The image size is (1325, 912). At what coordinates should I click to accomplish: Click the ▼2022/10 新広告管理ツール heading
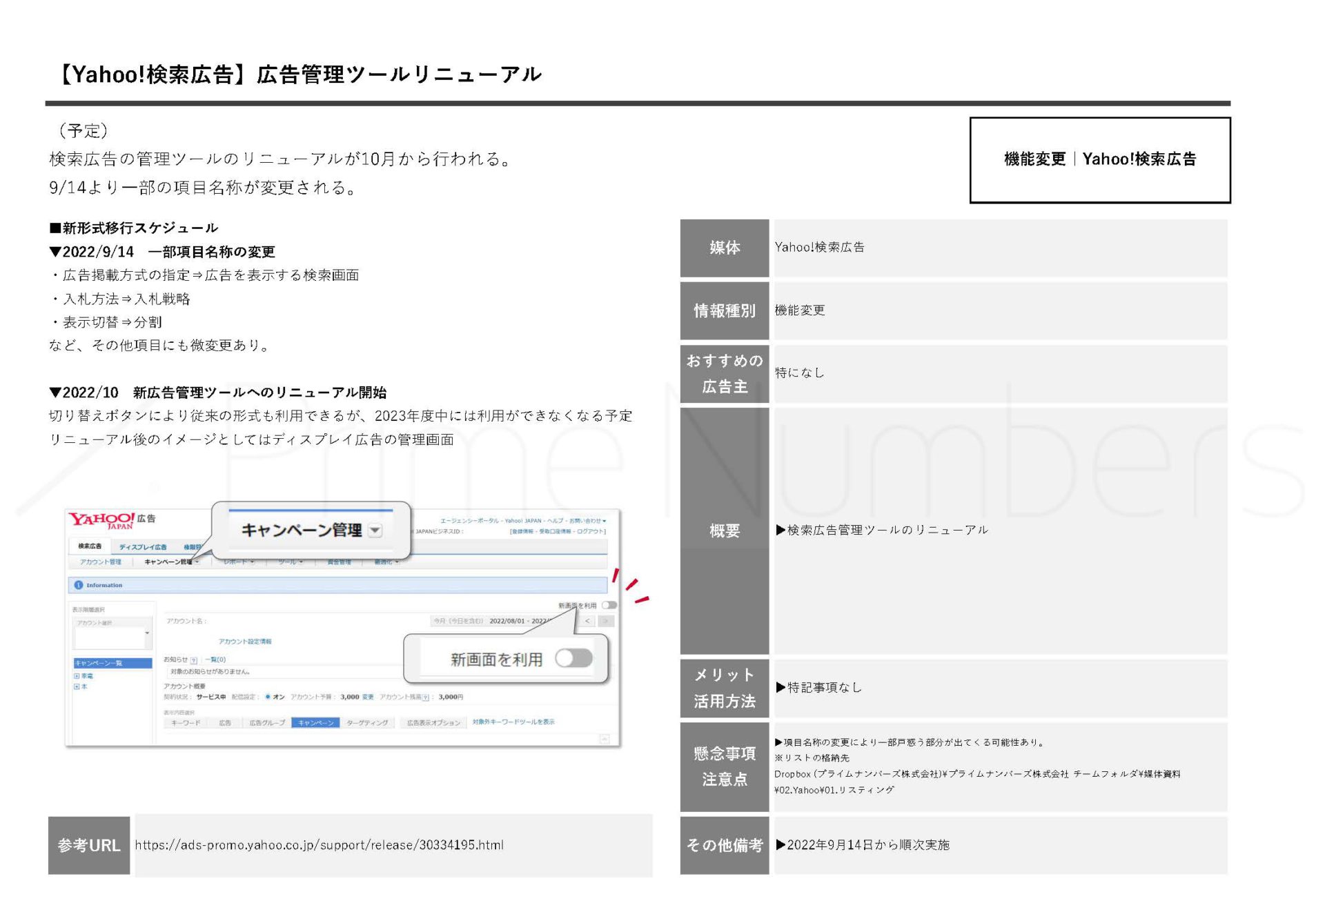pyautogui.click(x=218, y=393)
